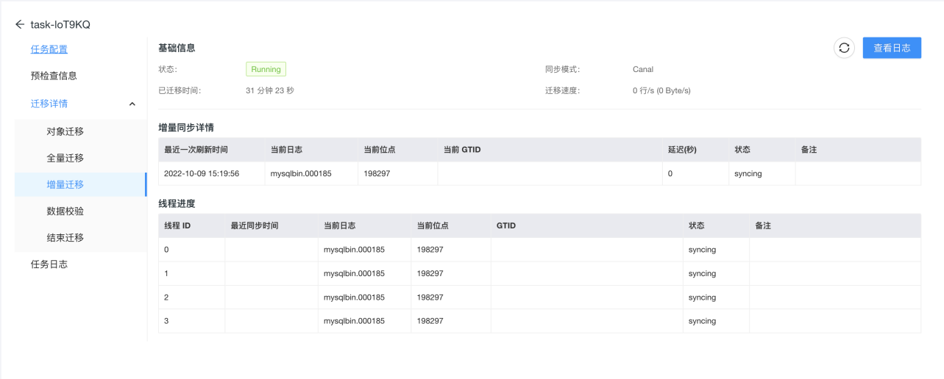Click the task-loT9KQ title text
Viewport: 944px width, 379px height.
coord(60,24)
